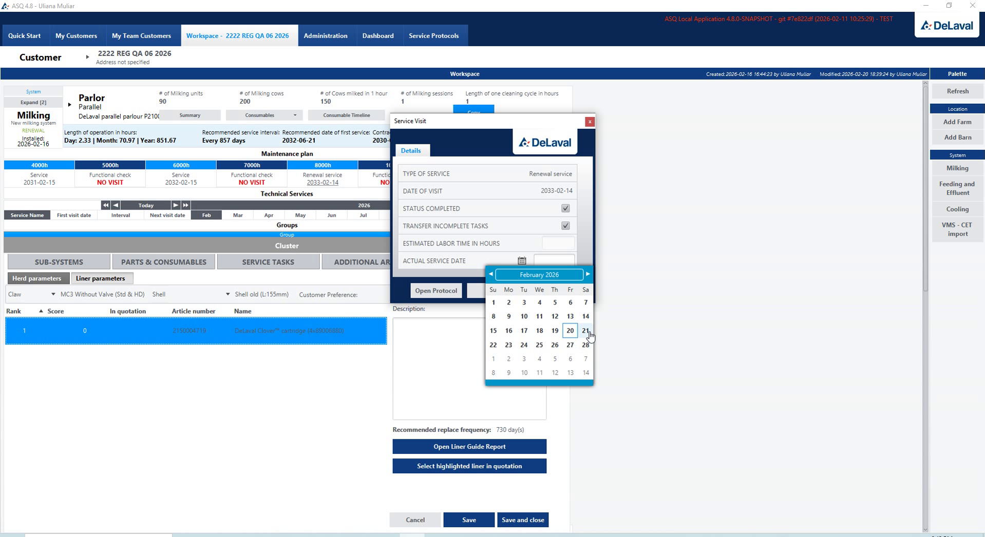Click Save and close button
Screen dimensions: 985x537
pyautogui.click(x=523, y=520)
